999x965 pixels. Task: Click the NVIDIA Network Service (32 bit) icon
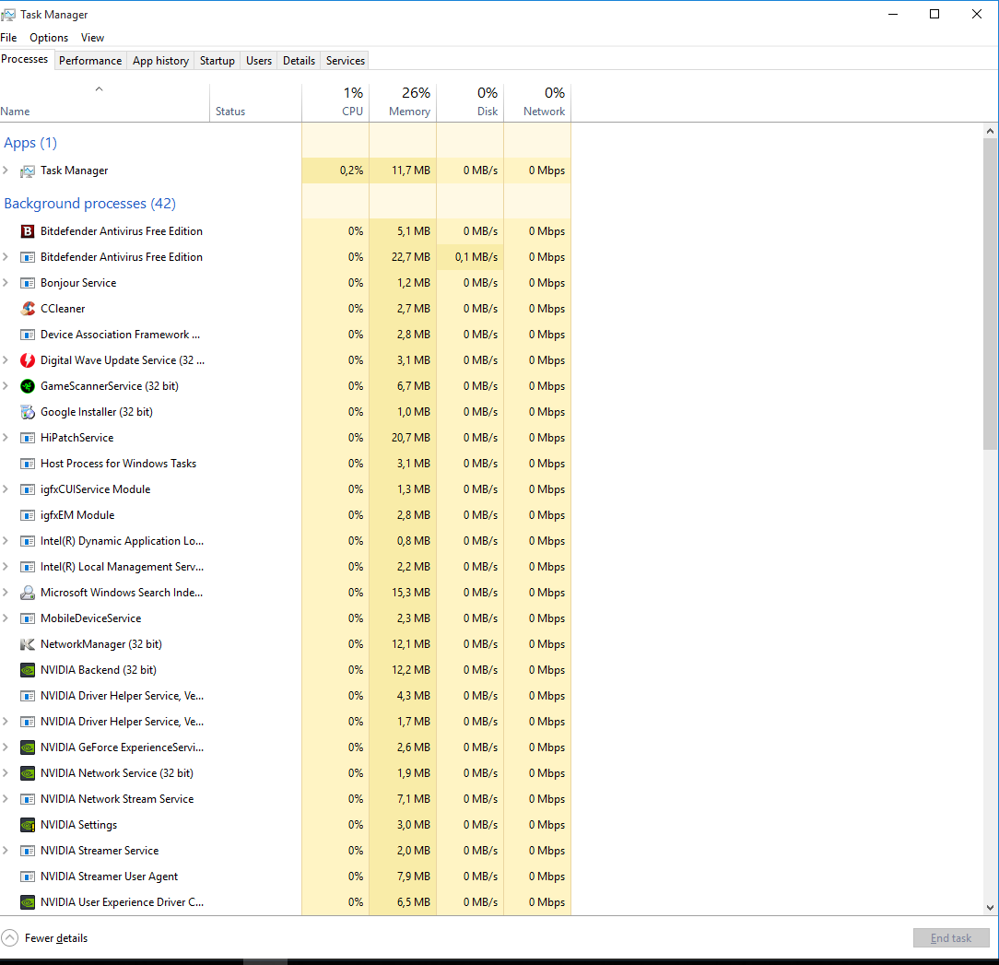coord(28,773)
